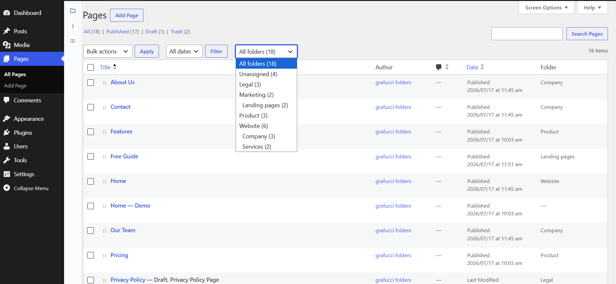The height and width of the screenshot is (284, 616).
Task: Click the Tools wrench icon
Action: pos(7,160)
